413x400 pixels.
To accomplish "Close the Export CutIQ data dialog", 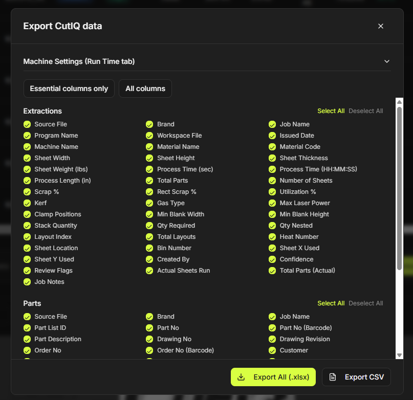I will (x=380, y=26).
